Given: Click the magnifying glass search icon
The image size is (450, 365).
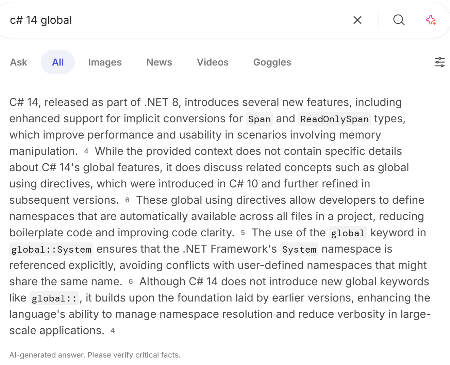Looking at the screenshot, I should (x=399, y=20).
